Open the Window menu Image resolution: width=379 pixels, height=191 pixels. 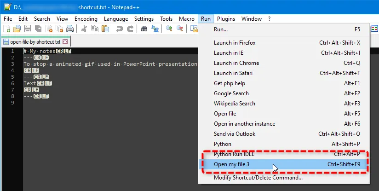pos(252,19)
